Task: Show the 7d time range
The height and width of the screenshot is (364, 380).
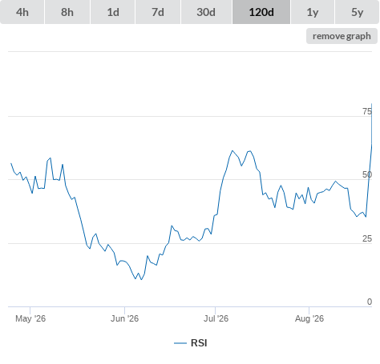Action: pos(158,12)
